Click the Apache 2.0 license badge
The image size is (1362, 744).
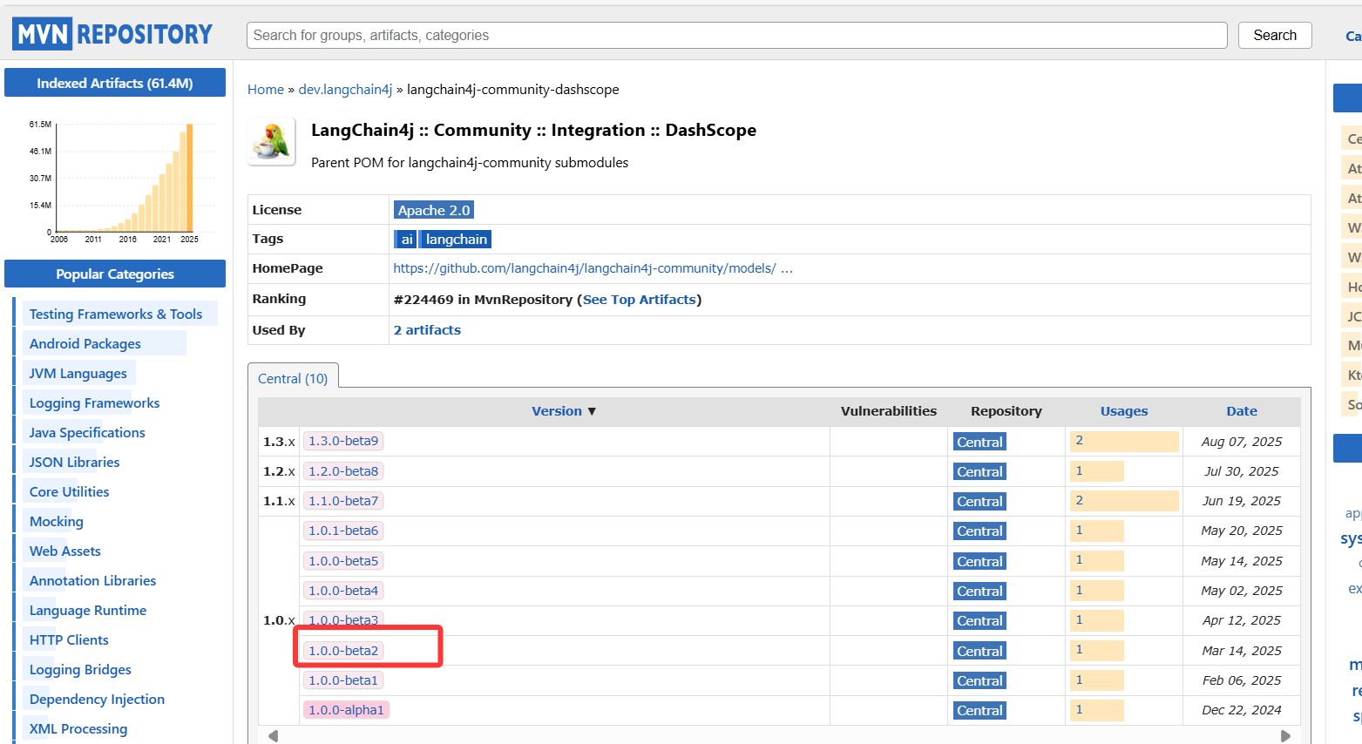pos(434,210)
